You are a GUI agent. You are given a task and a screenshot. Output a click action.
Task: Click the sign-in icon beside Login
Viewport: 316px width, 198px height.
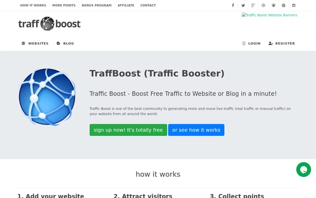click(243, 43)
